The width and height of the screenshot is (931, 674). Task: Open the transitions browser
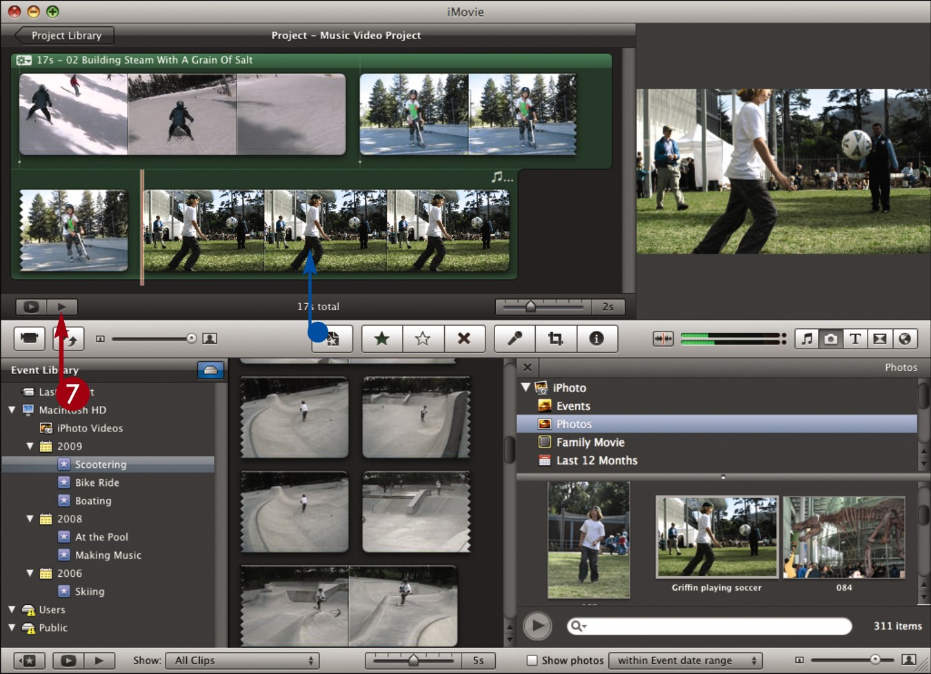[x=879, y=338]
